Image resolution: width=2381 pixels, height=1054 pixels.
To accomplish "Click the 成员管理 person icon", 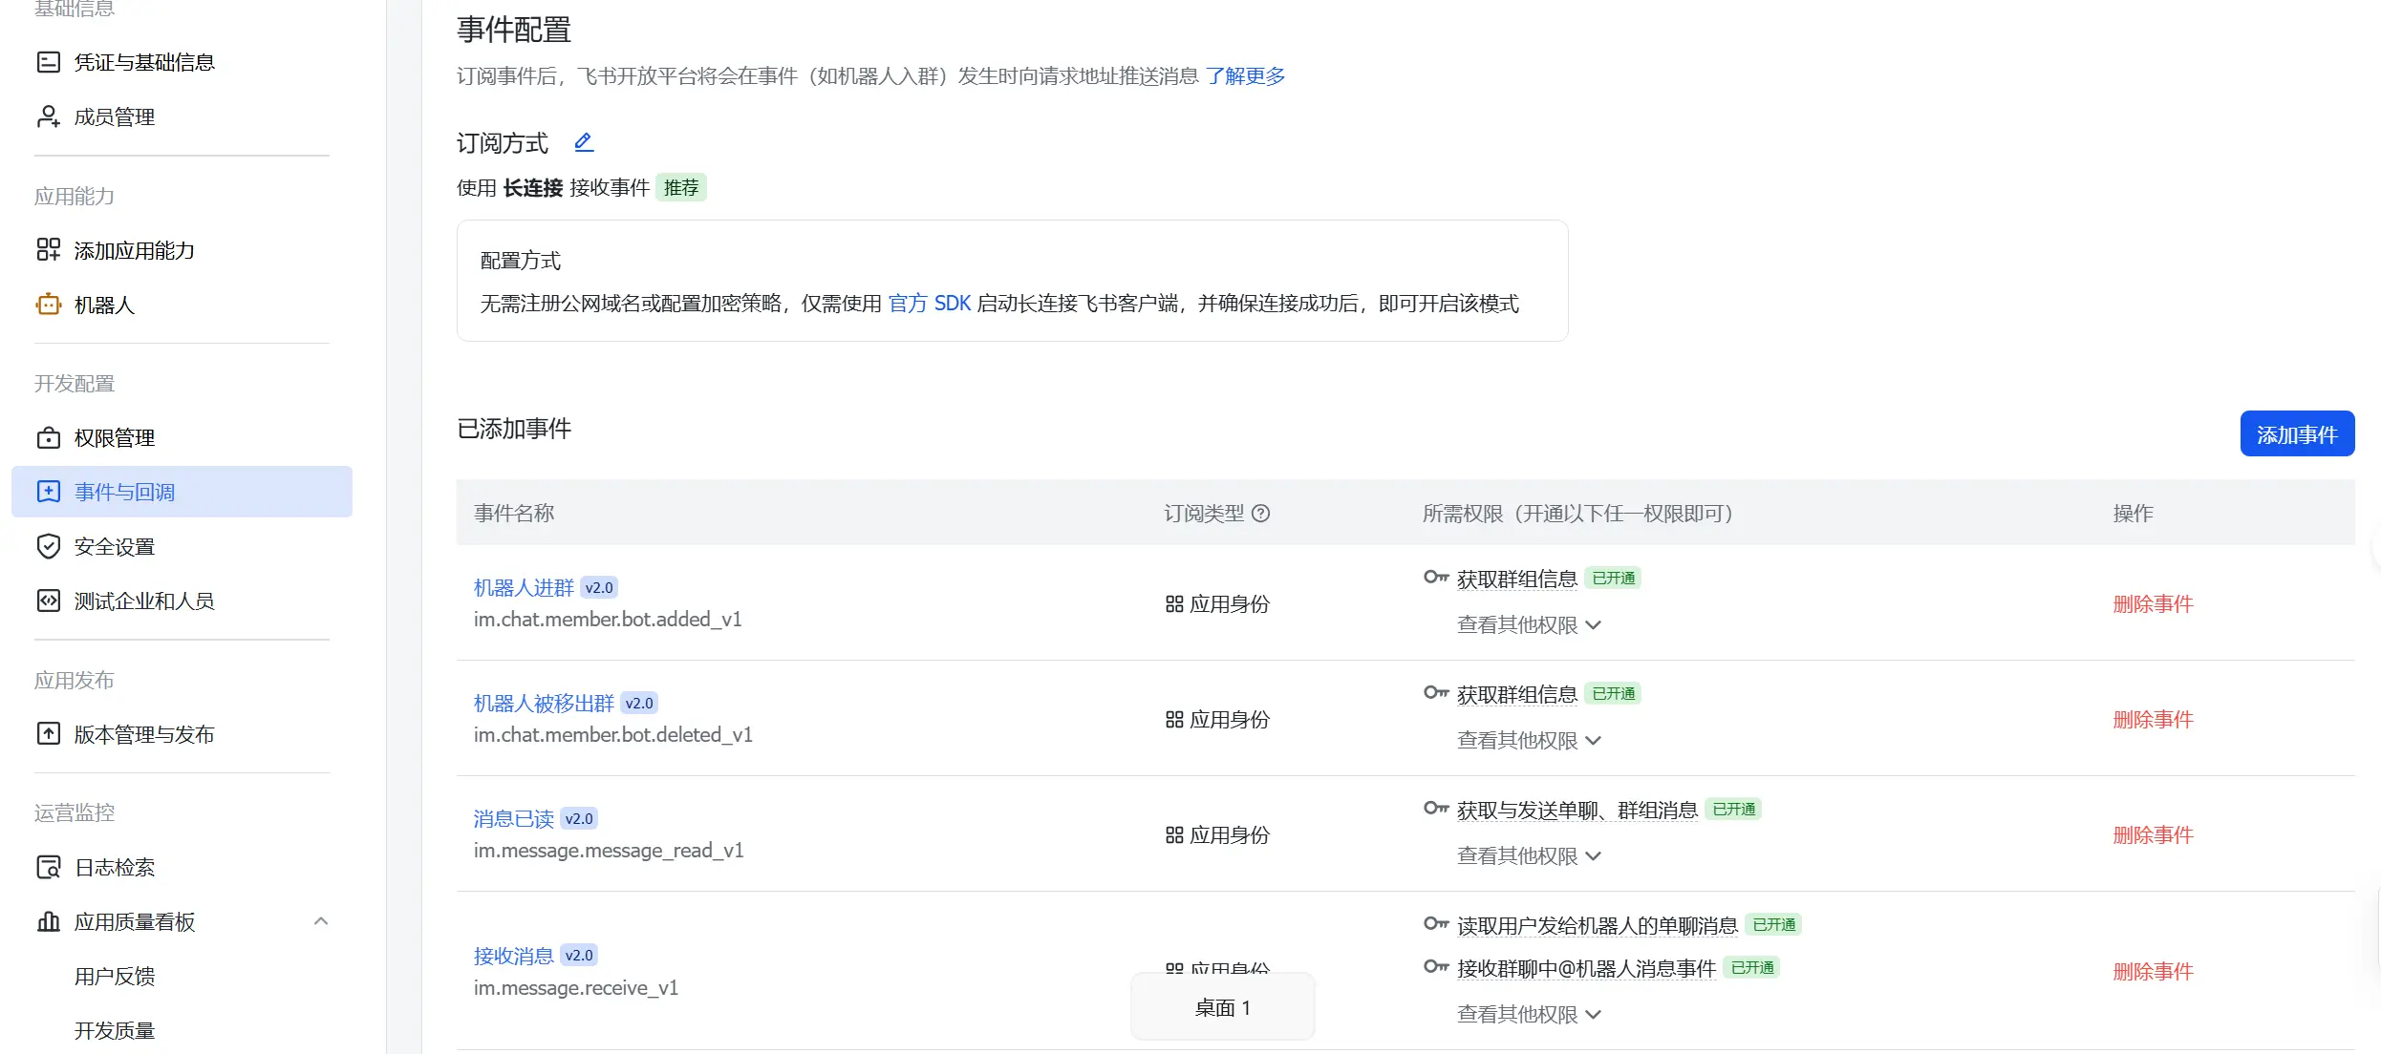I will [x=48, y=116].
